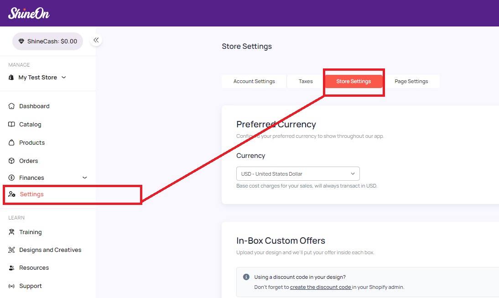Click the Orders box icon
Screen dimensions: 499x298
[x=11, y=161]
